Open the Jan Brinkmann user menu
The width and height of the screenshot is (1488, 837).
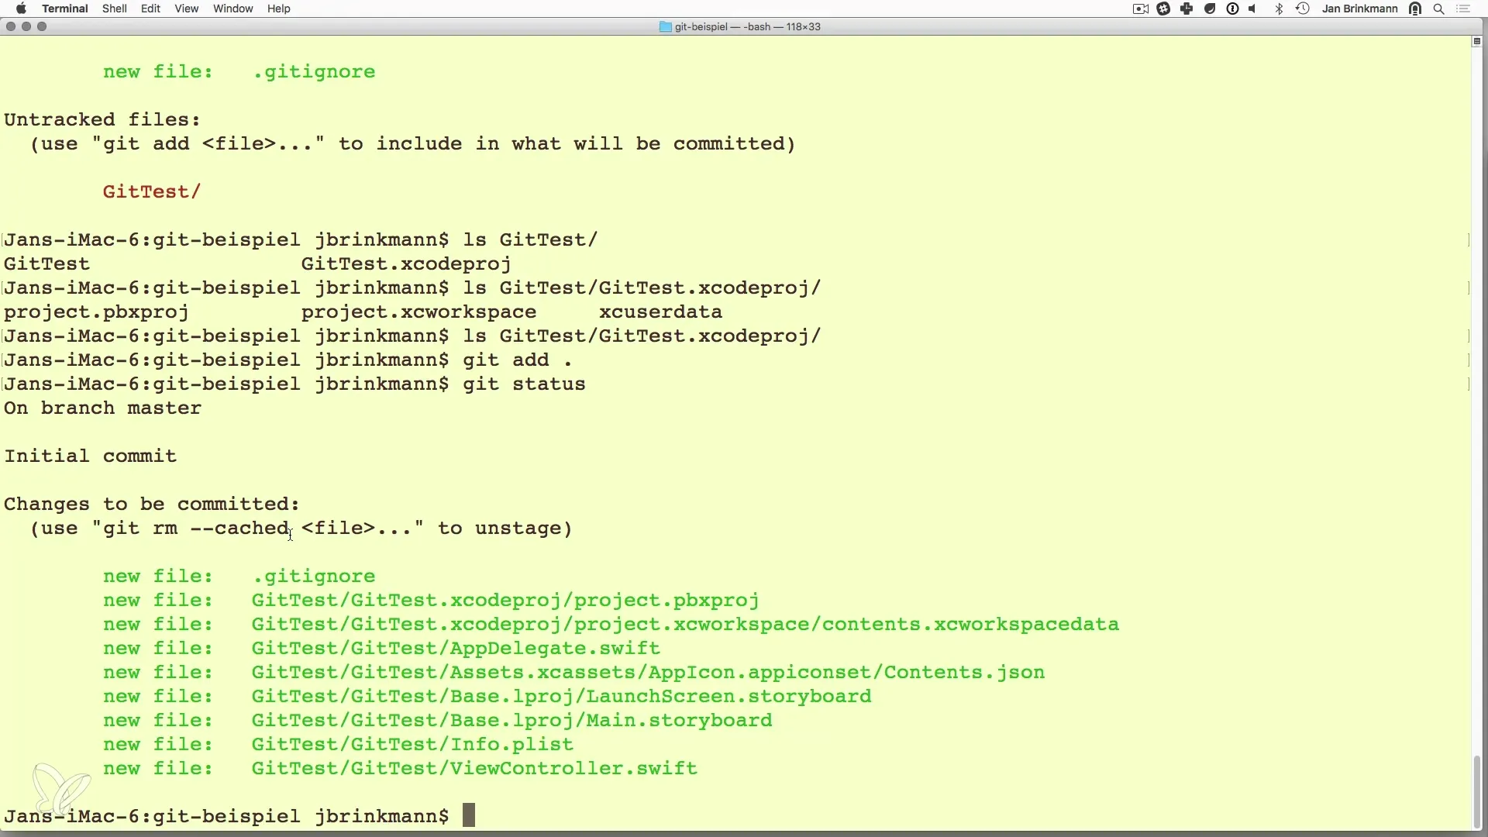tap(1360, 9)
